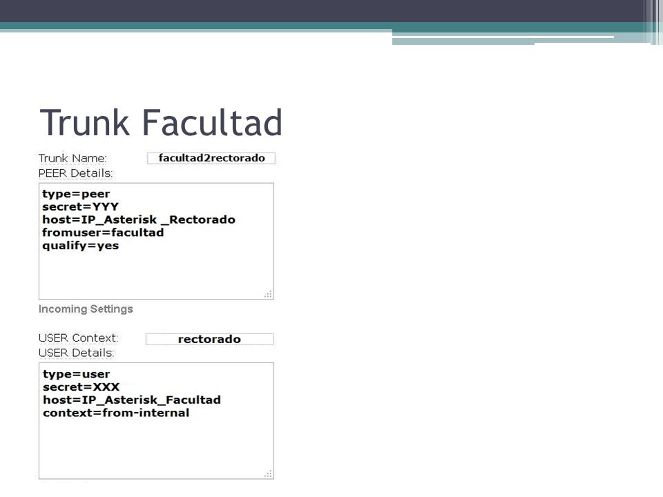663x497 pixels.
Task: Click the 'host=IP_Asterisk_Facultad' line
Action: tap(132, 400)
